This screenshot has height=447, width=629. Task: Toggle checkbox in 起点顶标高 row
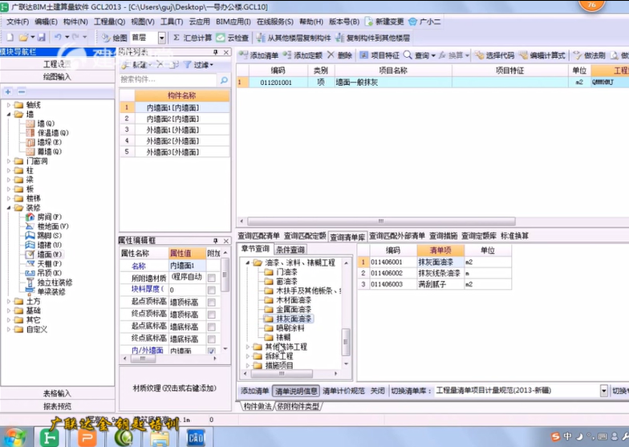[212, 302]
